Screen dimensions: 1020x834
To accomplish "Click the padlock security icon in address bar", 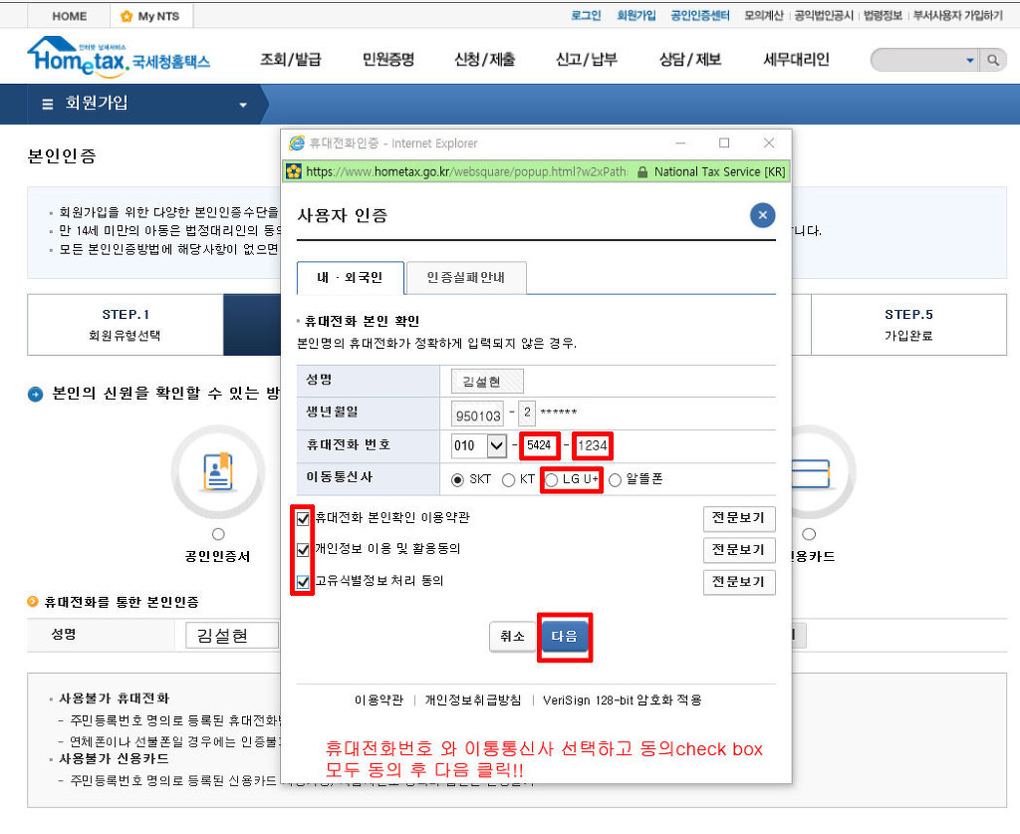I will [x=642, y=171].
